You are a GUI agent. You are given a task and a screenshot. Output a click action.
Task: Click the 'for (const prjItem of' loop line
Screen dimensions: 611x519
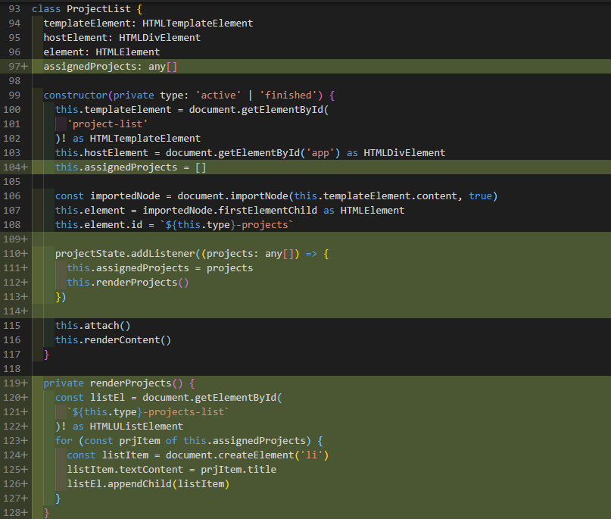point(189,442)
